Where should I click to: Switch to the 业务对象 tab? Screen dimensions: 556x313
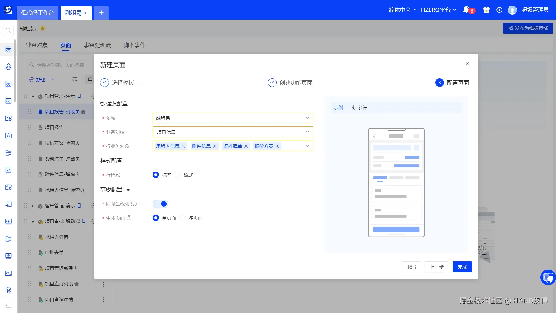pyautogui.click(x=37, y=45)
